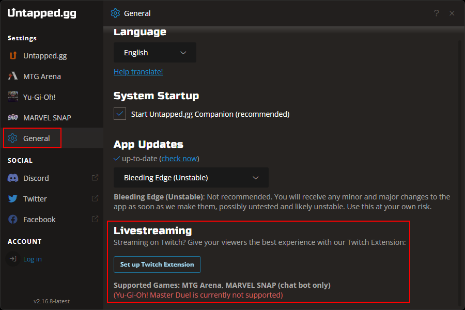465x310 pixels.
Task: Click the Yu-Gi-Oh! game thumbnail icon
Action: [x=13, y=97]
